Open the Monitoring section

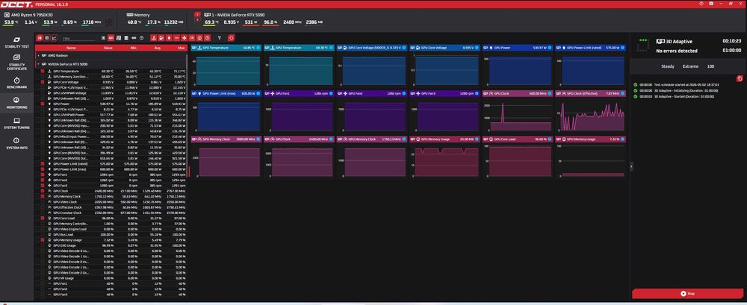(x=16, y=103)
